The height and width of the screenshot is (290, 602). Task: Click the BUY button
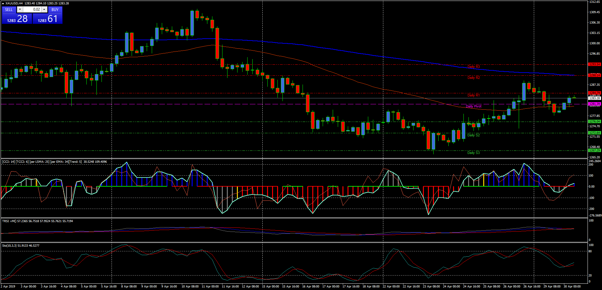[x=55, y=10]
